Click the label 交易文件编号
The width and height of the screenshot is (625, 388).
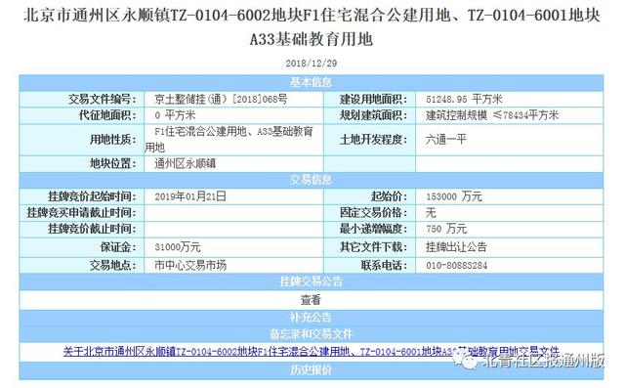pyautogui.click(x=102, y=100)
